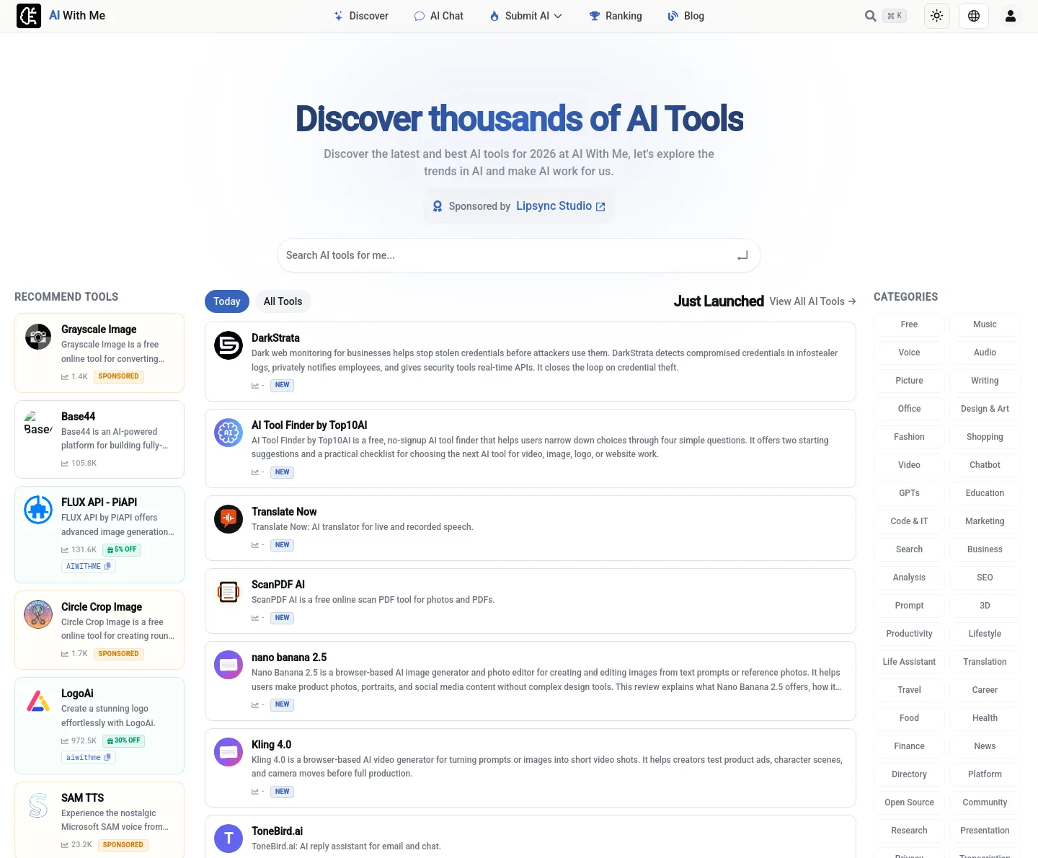Click the SPONSORED badge under Grayscale Image
This screenshot has height=858, width=1038.
(118, 376)
